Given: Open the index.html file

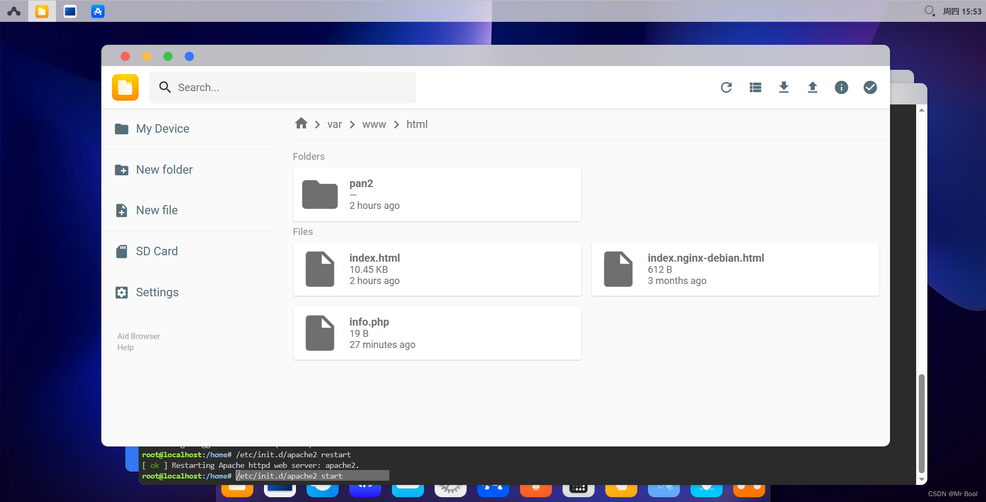Looking at the screenshot, I should tap(437, 269).
